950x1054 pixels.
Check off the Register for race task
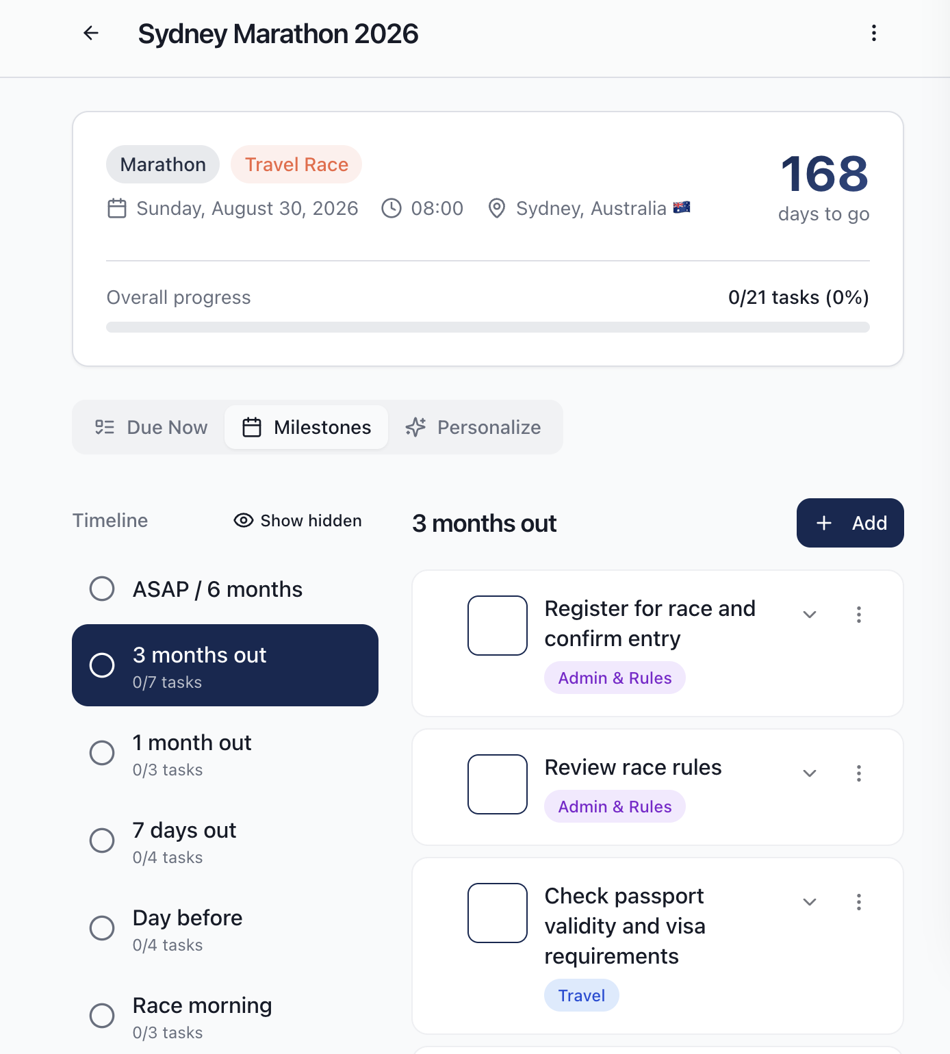[x=497, y=625]
